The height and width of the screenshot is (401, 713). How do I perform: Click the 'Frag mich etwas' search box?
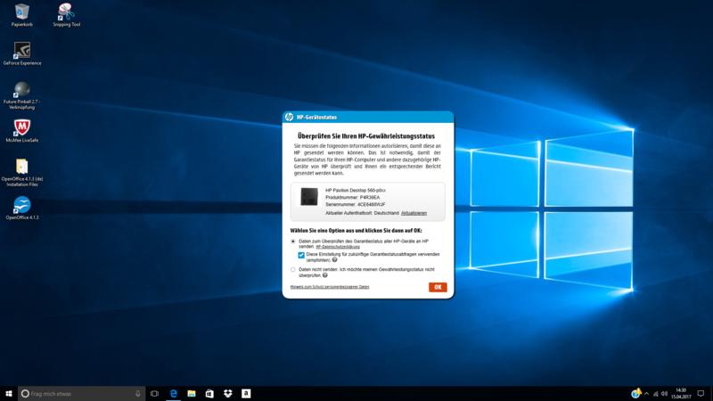(76, 393)
